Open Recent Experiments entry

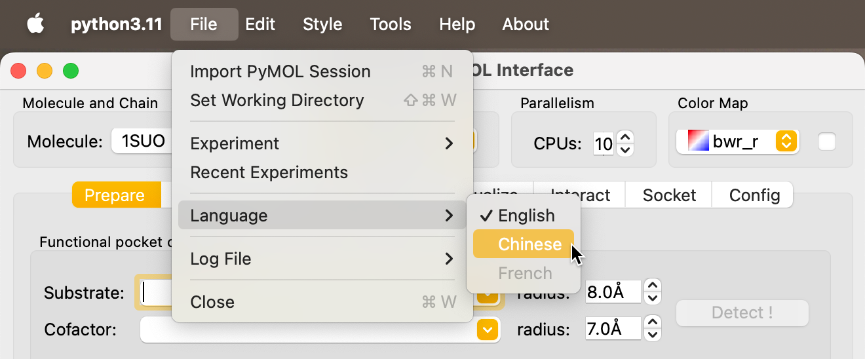322,172
